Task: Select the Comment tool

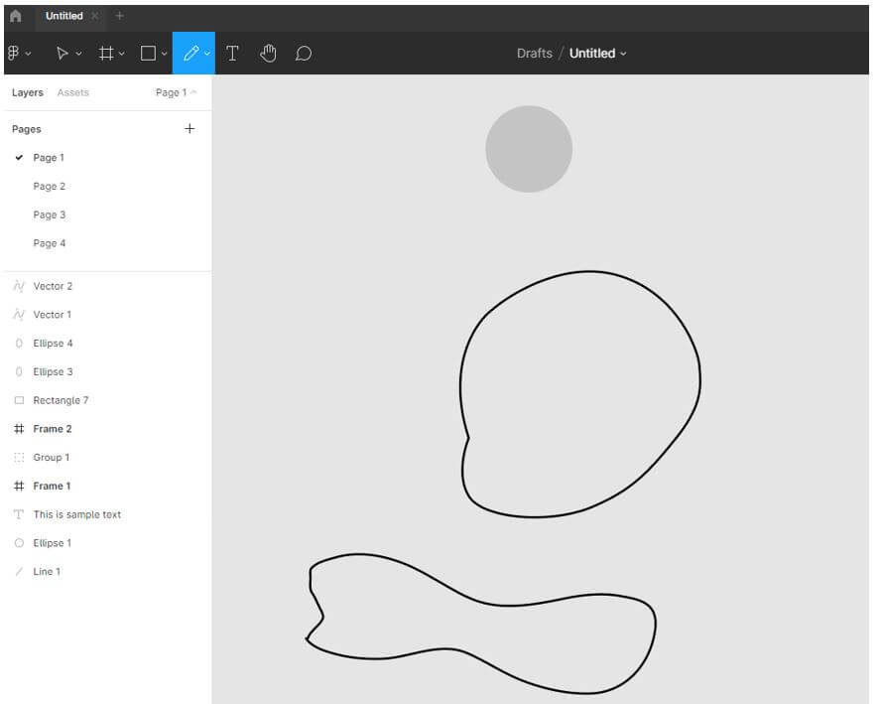Action: 304,53
